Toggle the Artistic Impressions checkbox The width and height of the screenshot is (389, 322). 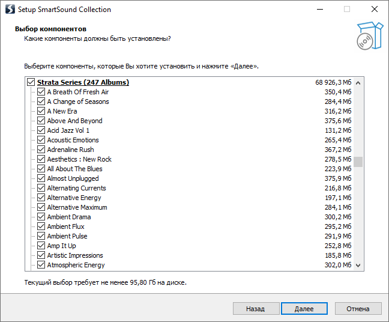(41, 255)
